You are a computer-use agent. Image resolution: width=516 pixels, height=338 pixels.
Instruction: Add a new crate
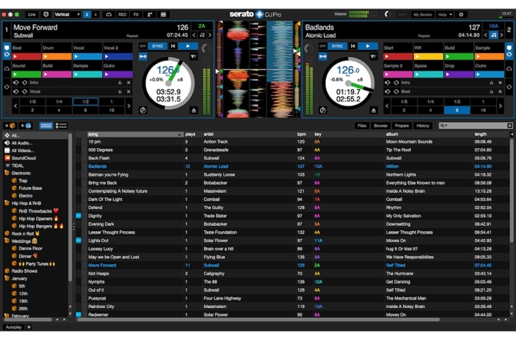pyautogui.click(x=10, y=125)
